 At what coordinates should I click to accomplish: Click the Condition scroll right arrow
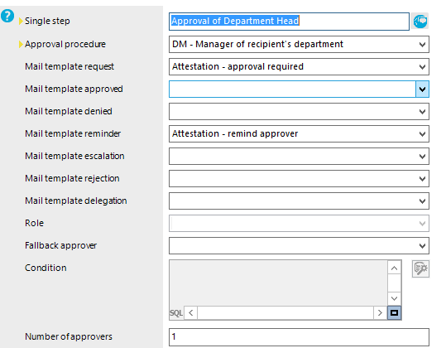coord(380,313)
